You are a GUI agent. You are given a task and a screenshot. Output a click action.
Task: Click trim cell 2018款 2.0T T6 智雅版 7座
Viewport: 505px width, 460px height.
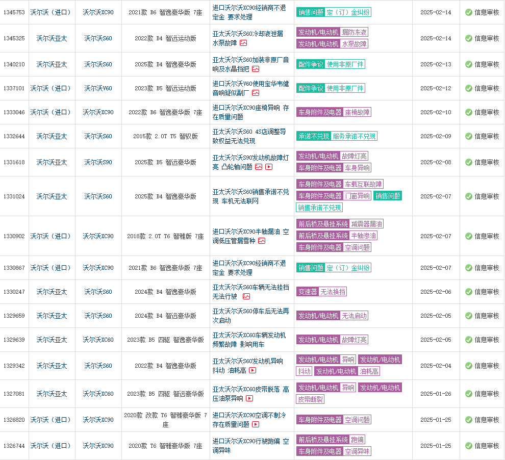pos(166,236)
